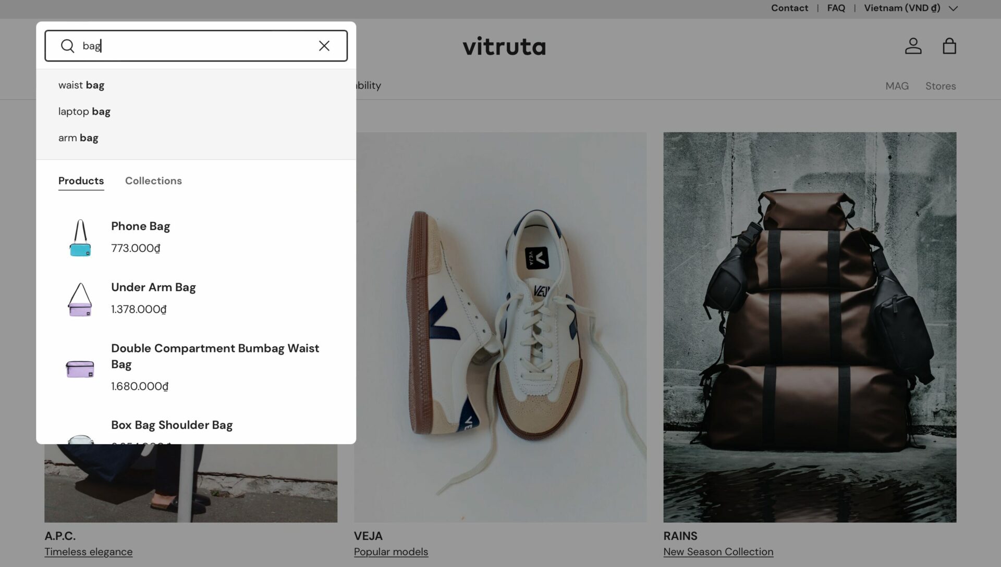This screenshot has width=1001, height=567.
Task: Open the VEJA sneaker image
Action: (500, 327)
